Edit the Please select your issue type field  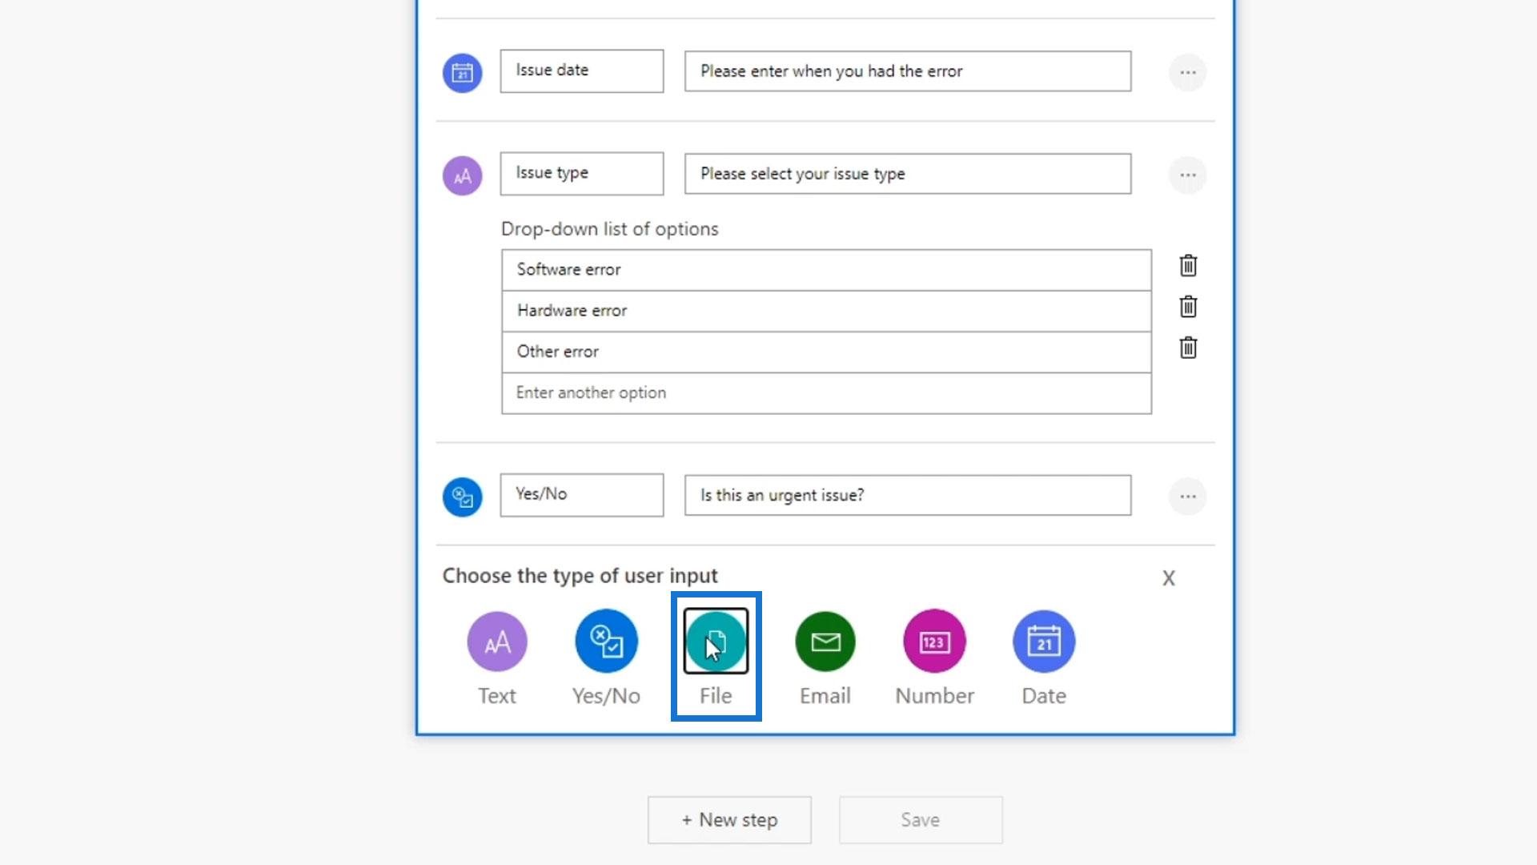point(907,174)
